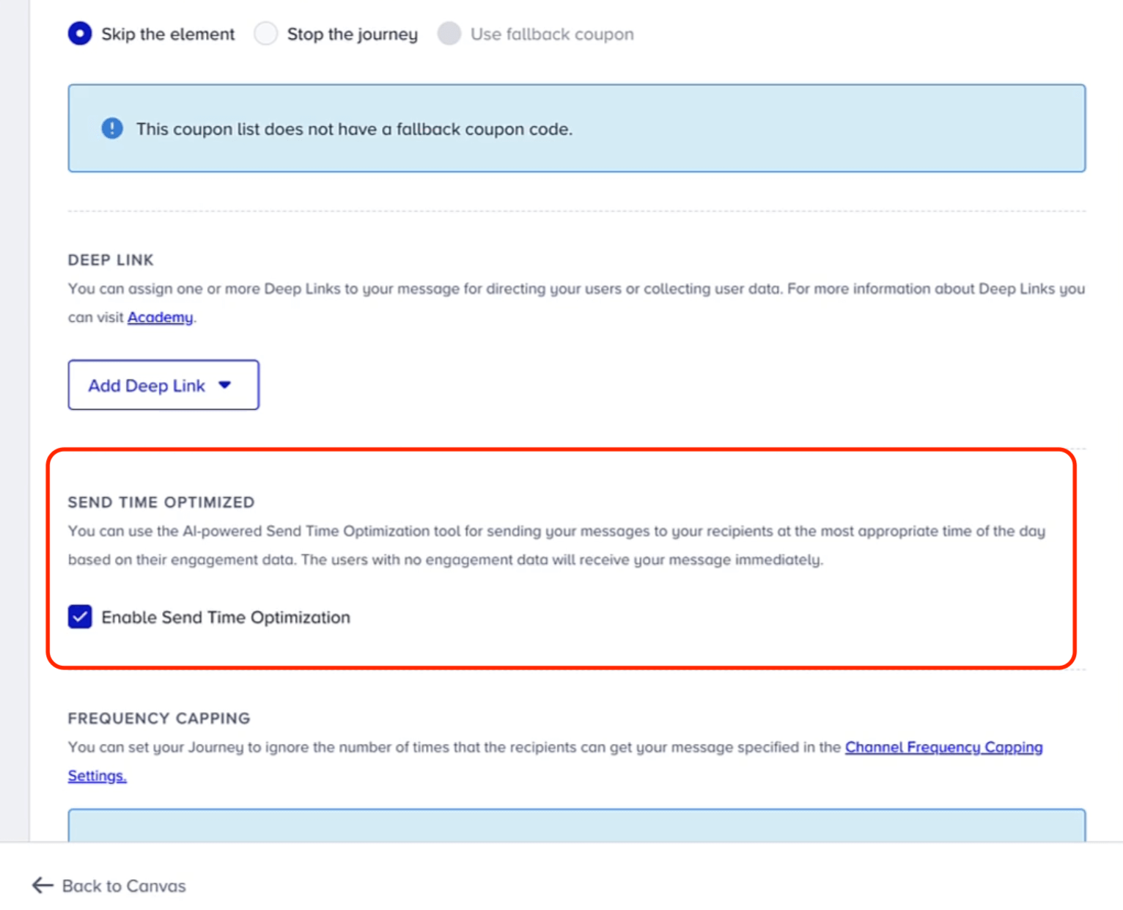Click the blue fallback coupon warning banner
Screen dimensions: 1123x910
[x=577, y=128]
